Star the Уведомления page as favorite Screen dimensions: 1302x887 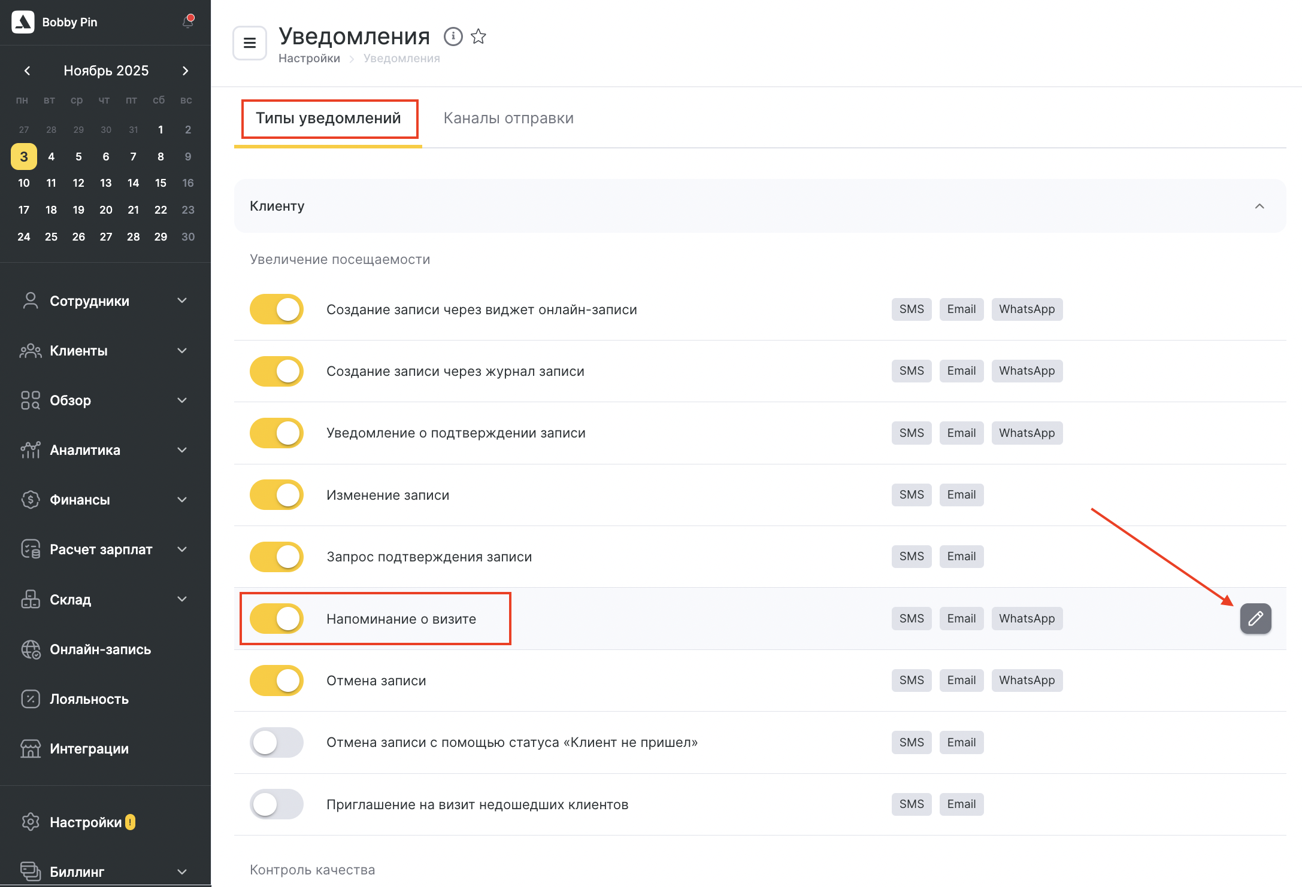479,37
